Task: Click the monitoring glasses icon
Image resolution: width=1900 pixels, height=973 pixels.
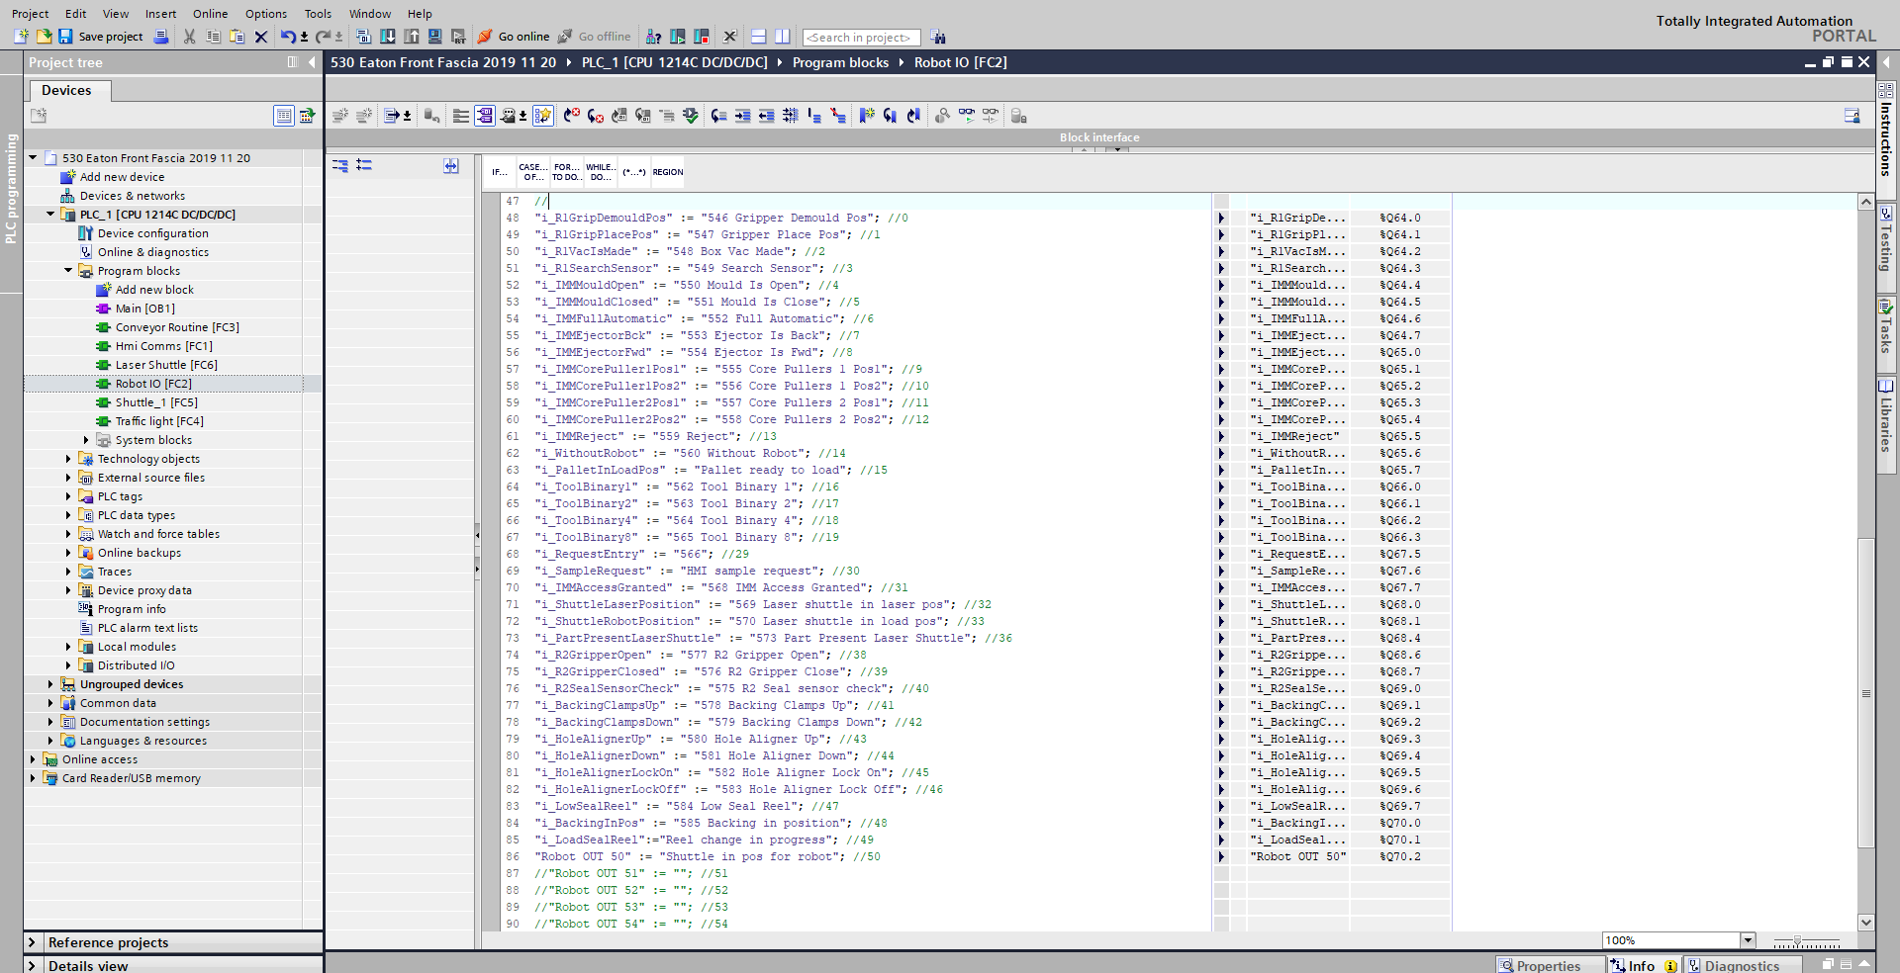Action: pos(966,116)
